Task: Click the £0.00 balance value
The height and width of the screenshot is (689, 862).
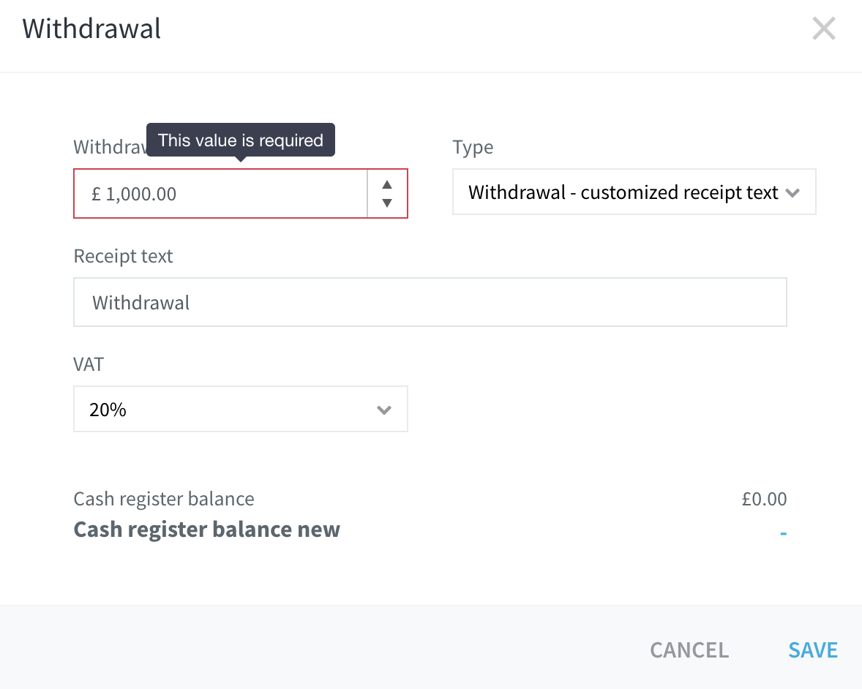Action: (764, 499)
